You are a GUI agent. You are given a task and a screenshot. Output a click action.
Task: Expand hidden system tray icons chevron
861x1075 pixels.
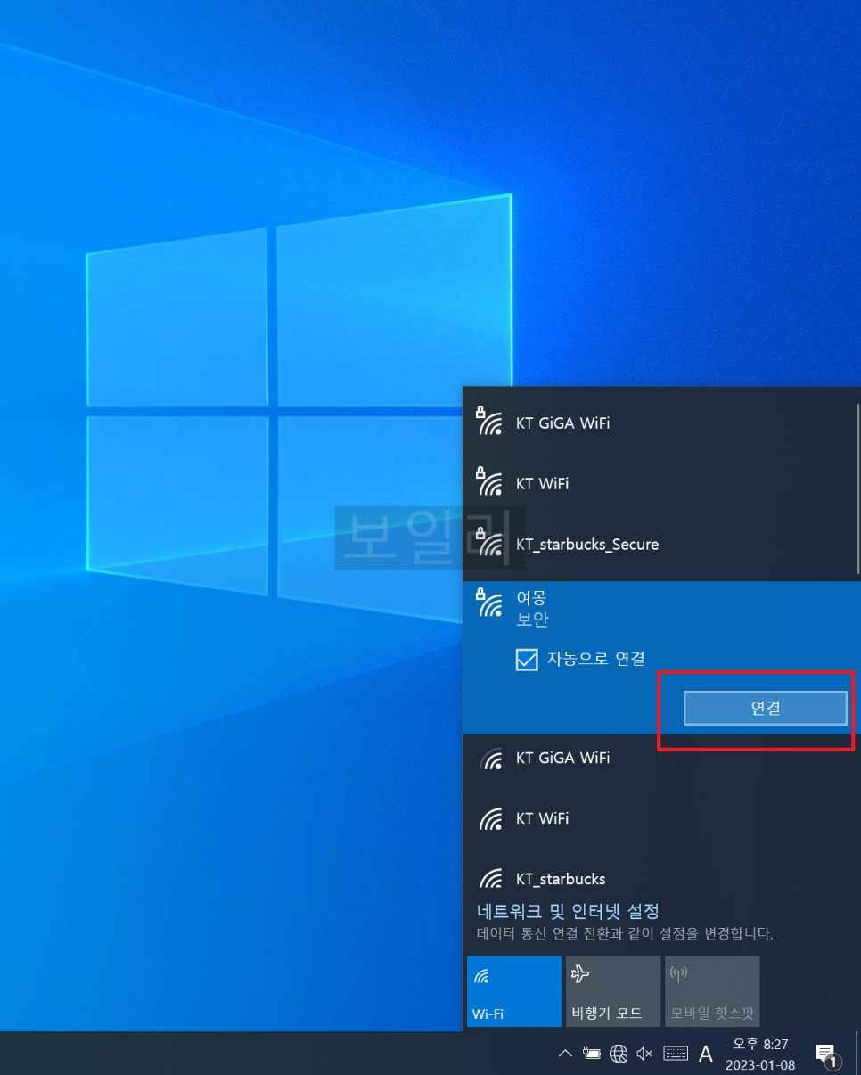pos(564,1054)
